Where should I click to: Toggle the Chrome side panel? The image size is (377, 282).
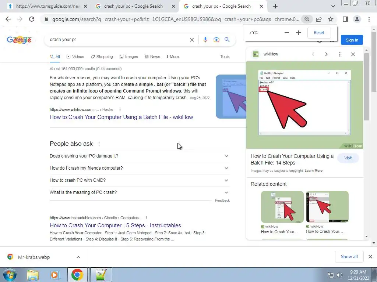coord(345,19)
